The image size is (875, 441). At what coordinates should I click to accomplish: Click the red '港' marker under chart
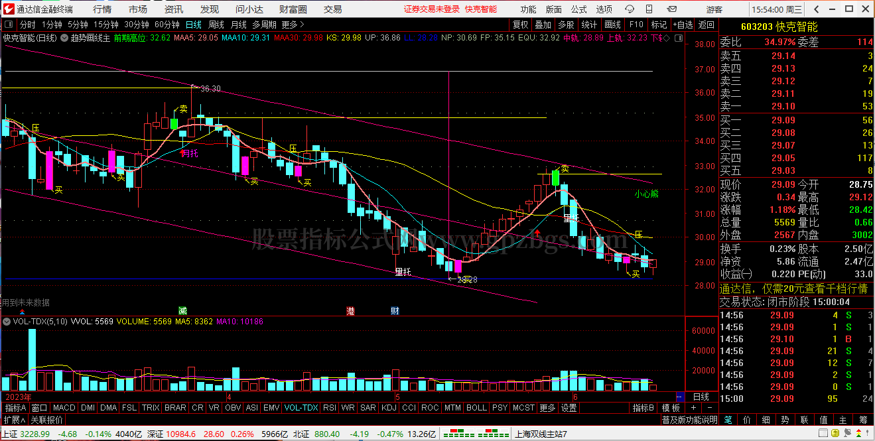pos(351,310)
